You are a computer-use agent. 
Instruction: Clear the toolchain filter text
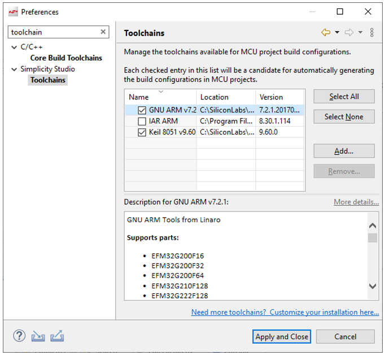pyautogui.click(x=103, y=32)
